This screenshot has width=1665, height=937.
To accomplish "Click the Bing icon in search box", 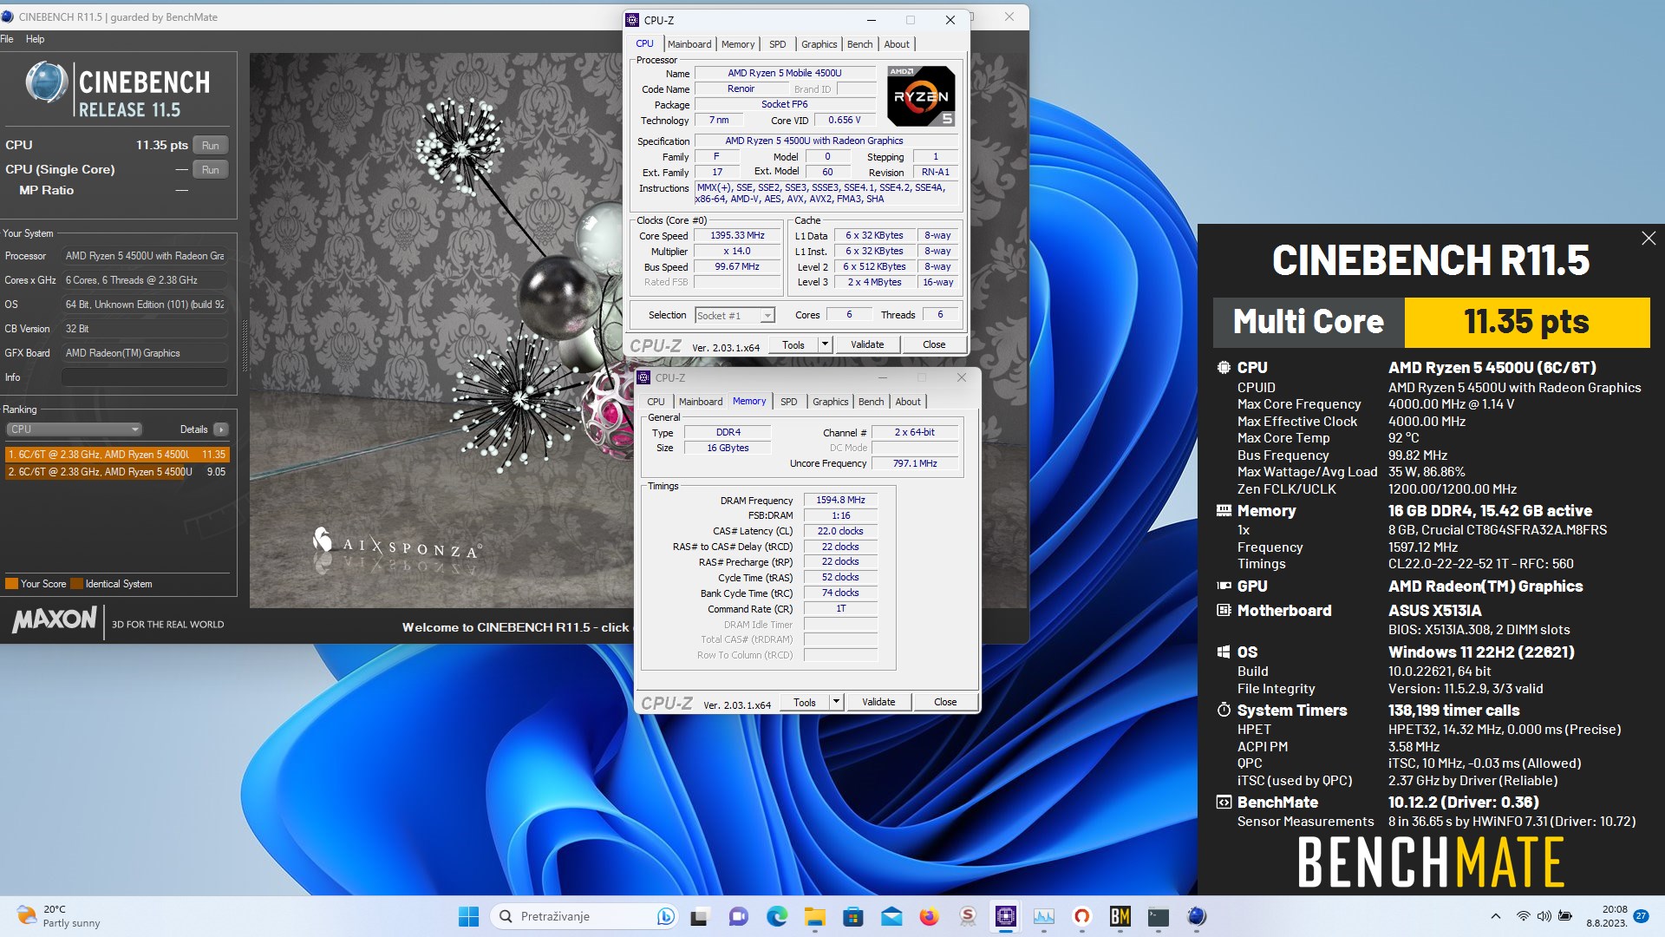I will [666, 916].
